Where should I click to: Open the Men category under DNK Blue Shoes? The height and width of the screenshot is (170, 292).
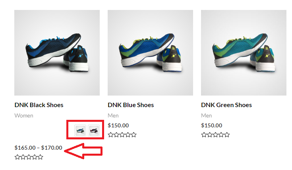113,116
